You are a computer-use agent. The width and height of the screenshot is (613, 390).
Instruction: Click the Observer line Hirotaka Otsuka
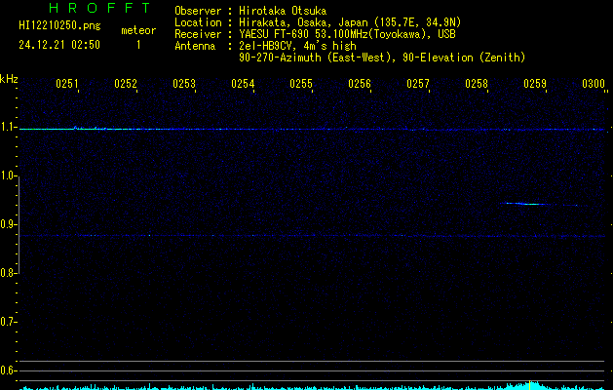point(250,11)
